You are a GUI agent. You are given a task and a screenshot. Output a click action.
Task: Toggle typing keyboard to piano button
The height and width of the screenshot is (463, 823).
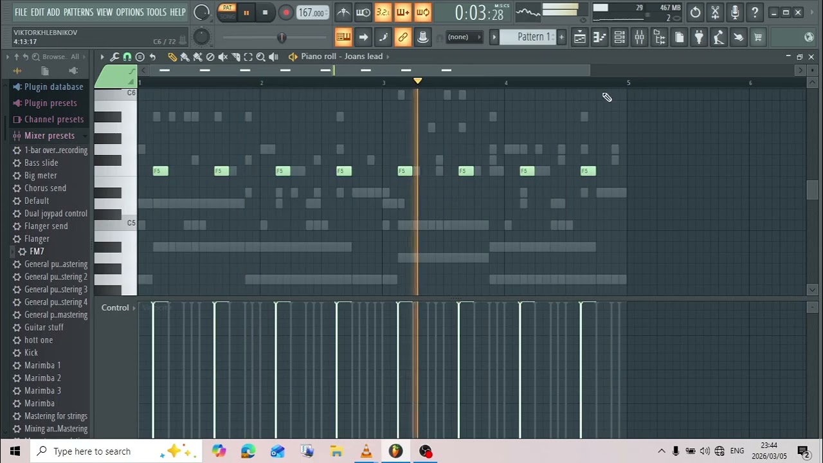[343, 37]
